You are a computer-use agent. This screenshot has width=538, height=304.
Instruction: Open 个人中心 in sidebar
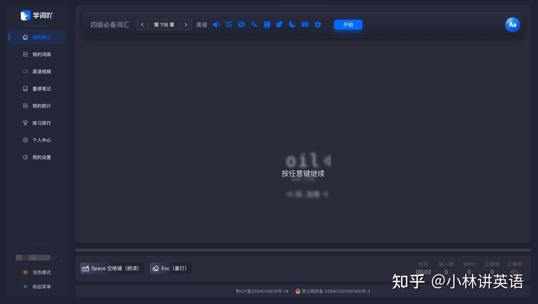point(37,140)
